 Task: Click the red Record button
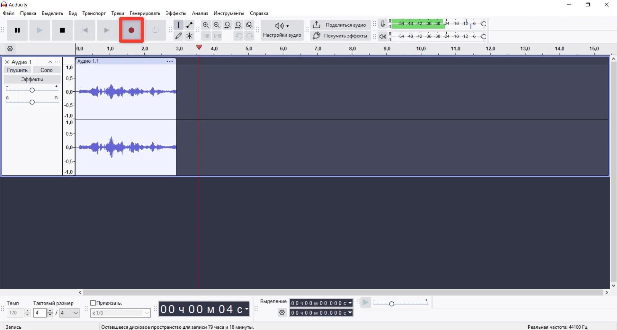(x=131, y=30)
